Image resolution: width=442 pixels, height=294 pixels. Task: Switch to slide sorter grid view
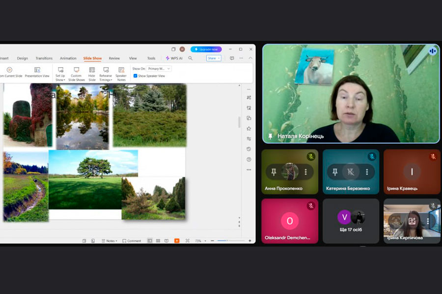pyautogui.click(x=158, y=241)
